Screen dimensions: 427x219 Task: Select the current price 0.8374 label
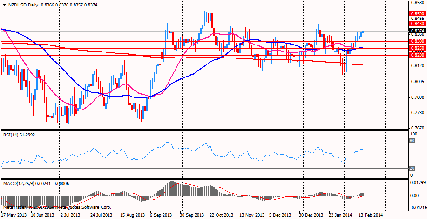[416, 31]
